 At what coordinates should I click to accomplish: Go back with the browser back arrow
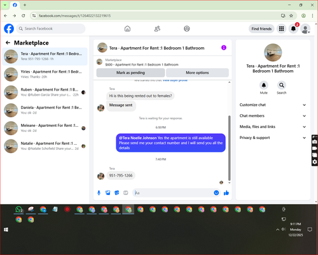coord(6,16)
